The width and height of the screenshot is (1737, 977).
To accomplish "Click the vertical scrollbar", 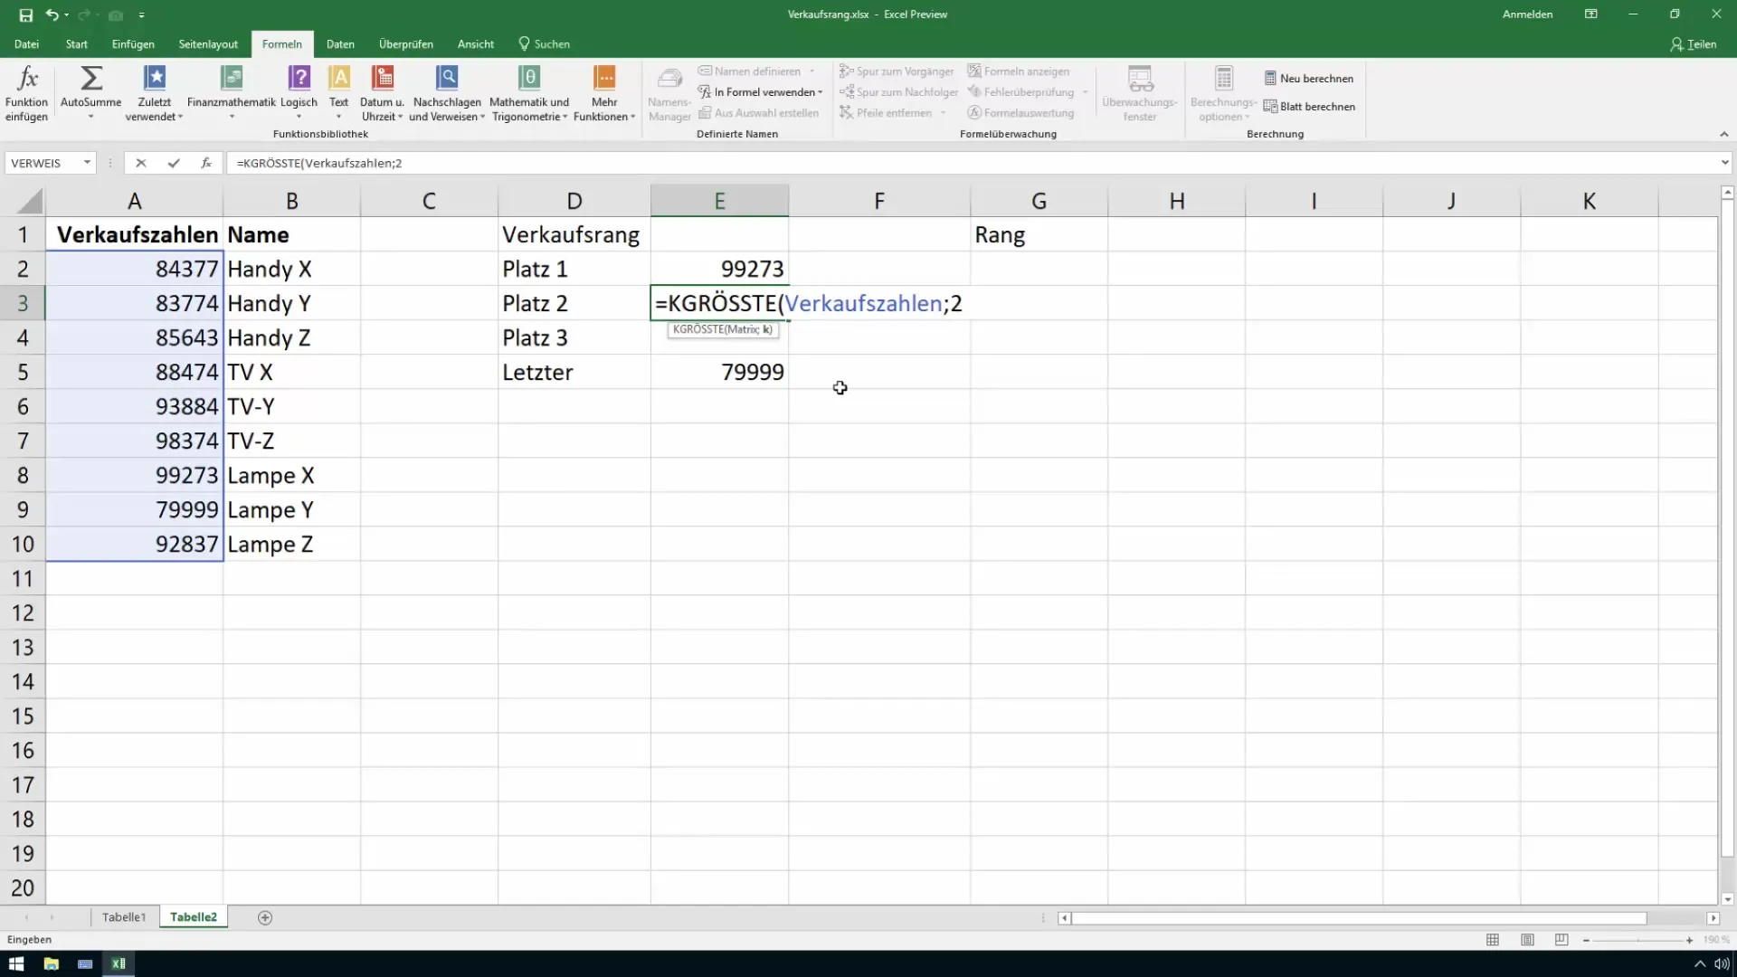I will pyautogui.click(x=1727, y=529).
